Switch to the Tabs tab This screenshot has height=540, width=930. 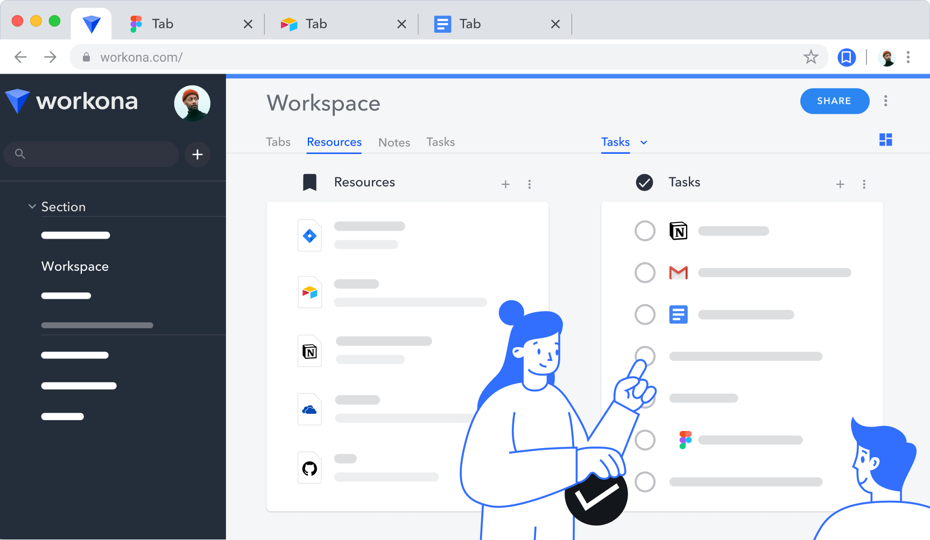point(278,142)
